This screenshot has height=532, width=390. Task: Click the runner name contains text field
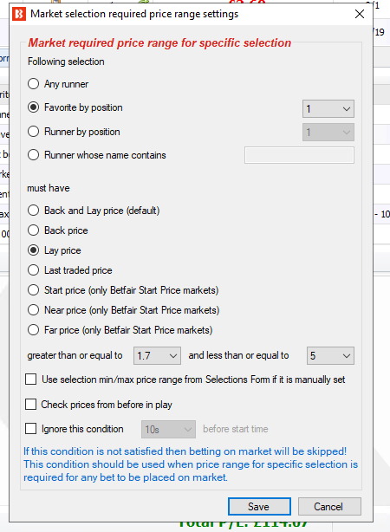click(x=299, y=155)
